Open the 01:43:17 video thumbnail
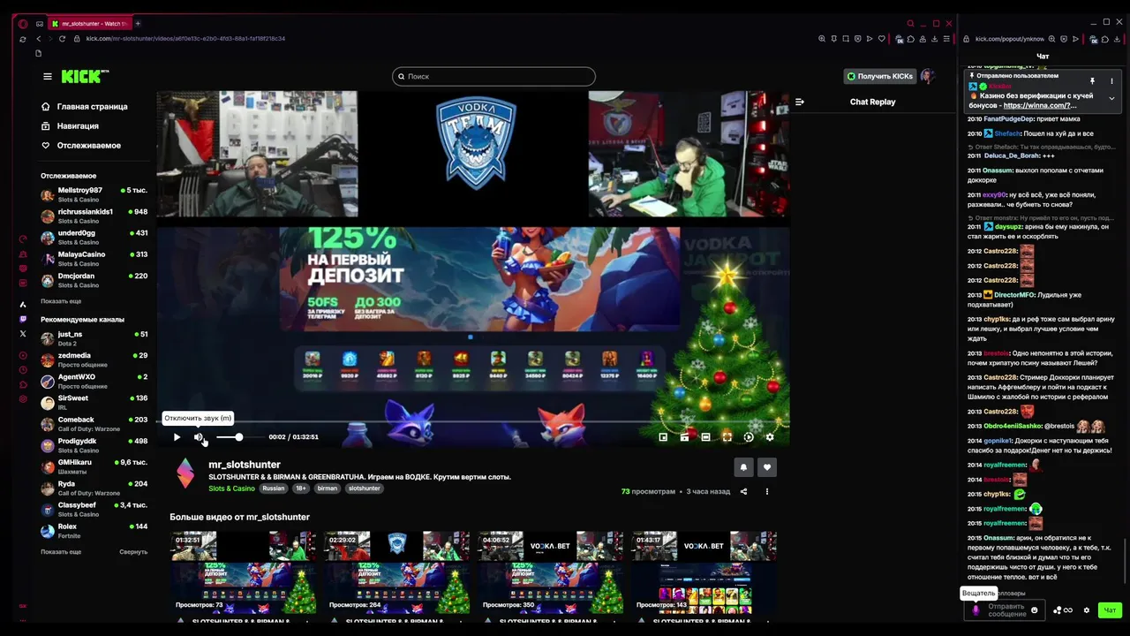 click(704, 572)
